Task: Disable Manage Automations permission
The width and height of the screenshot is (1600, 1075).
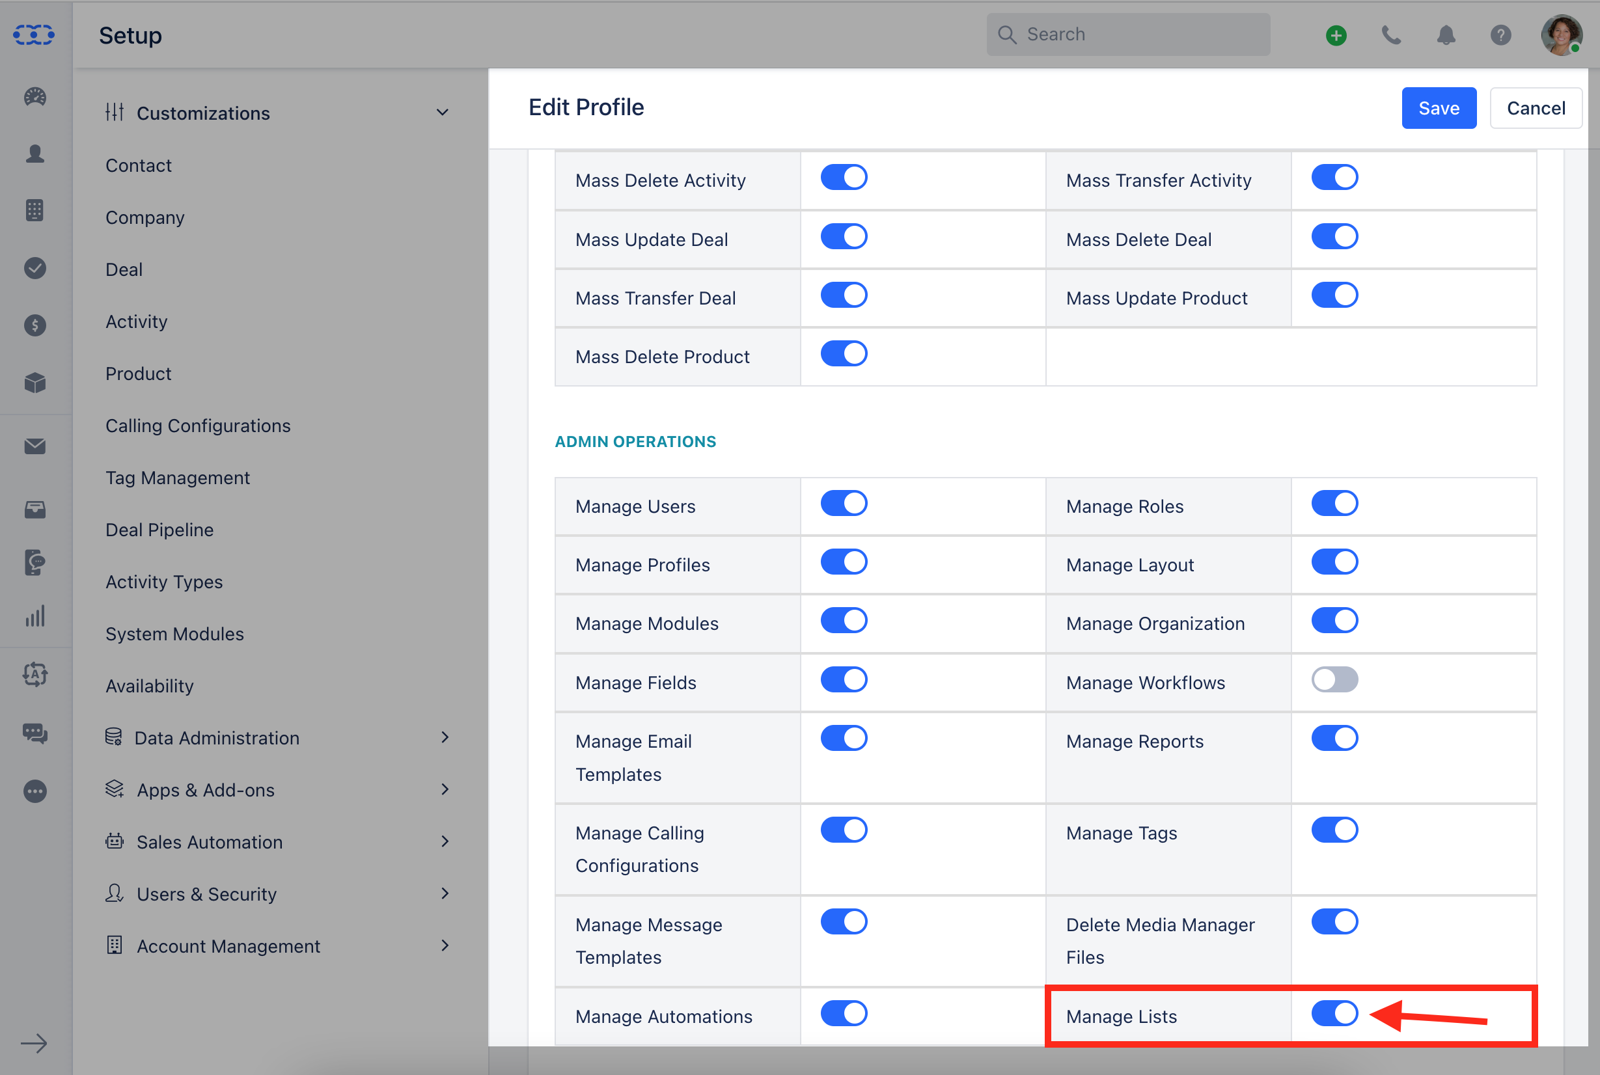Action: pyautogui.click(x=844, y=1013)
